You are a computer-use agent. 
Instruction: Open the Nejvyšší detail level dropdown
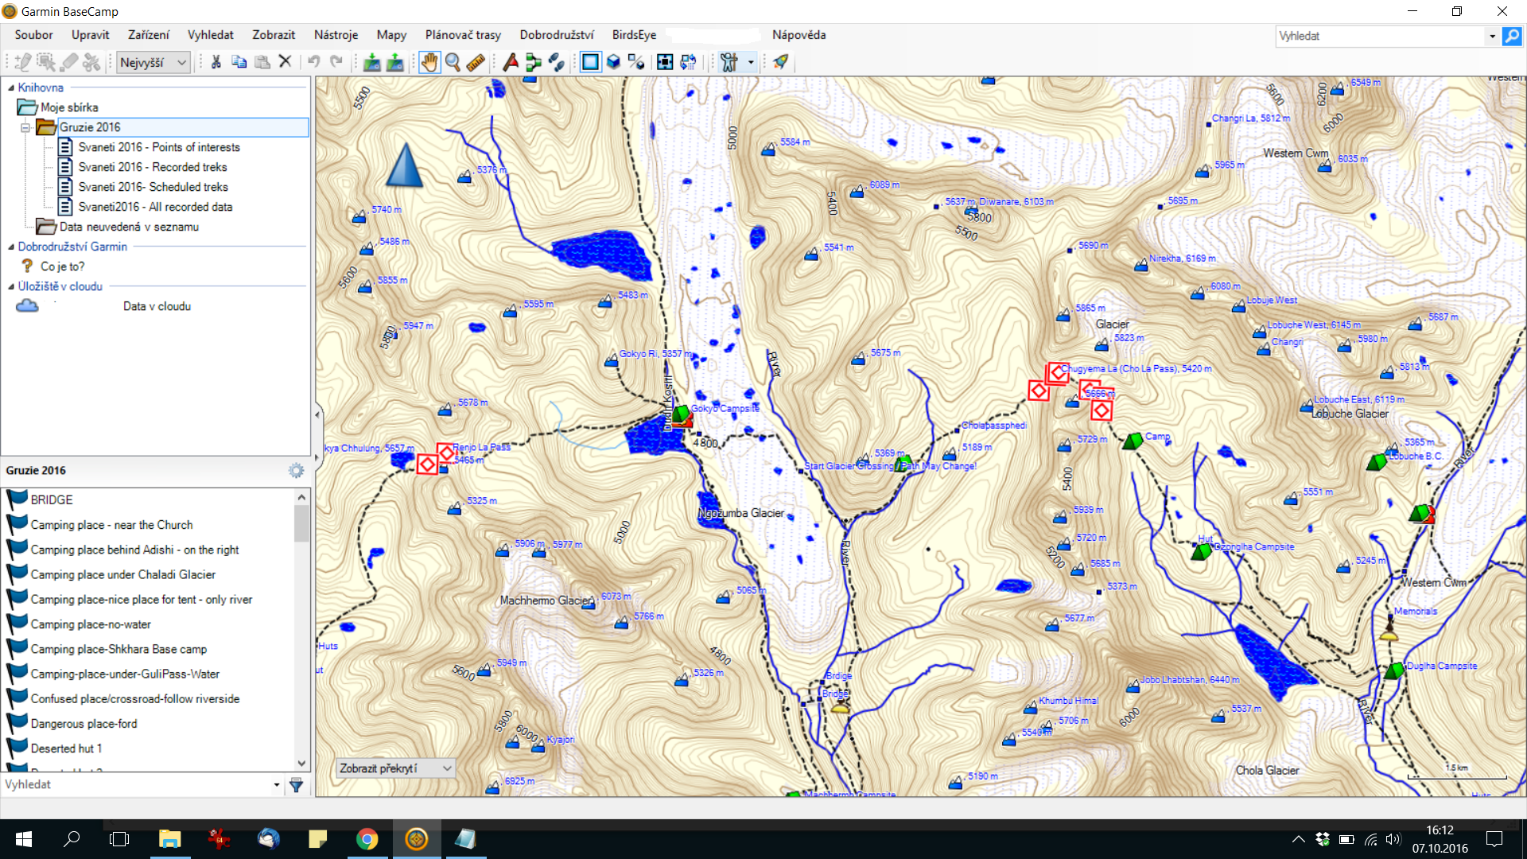tap(153, 62)
